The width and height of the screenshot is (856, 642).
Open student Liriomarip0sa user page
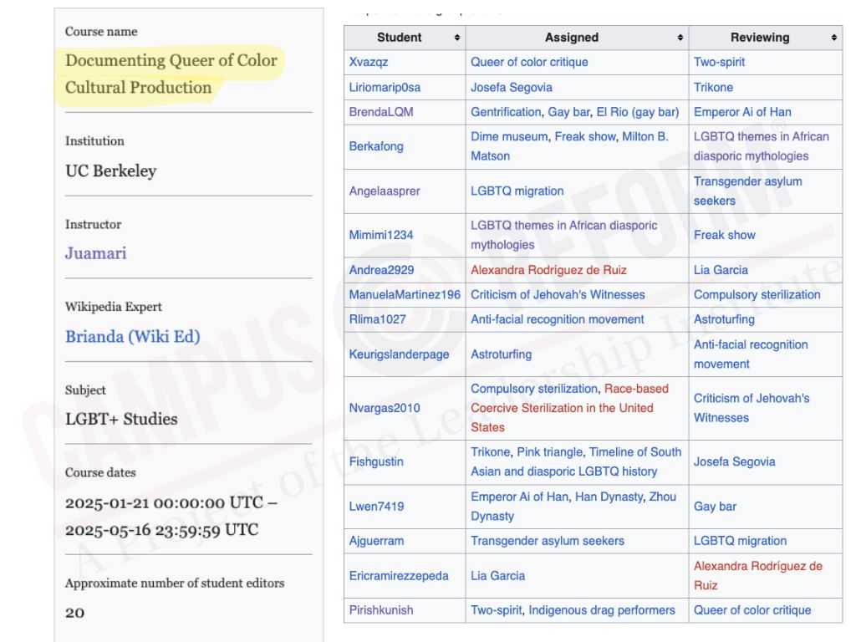tap(385, 87)
